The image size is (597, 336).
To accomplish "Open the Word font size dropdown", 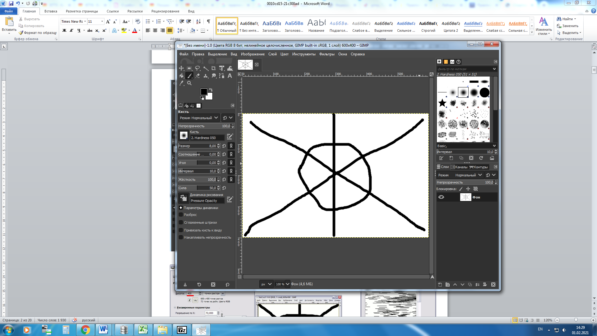I will tap(102, 21).
